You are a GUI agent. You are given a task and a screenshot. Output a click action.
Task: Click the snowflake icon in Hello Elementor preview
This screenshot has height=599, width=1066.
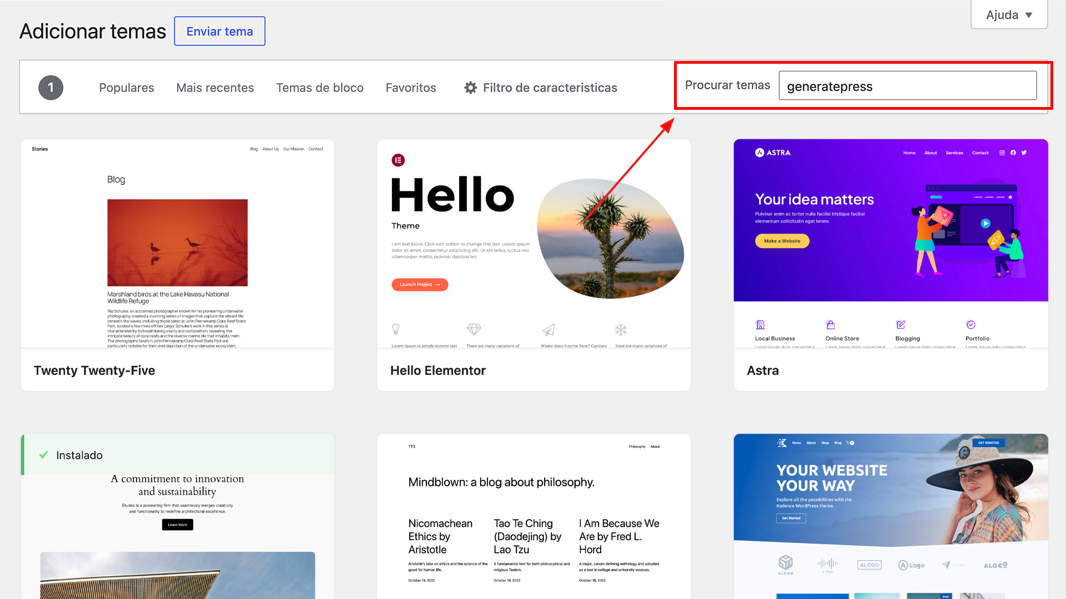(x=621, y=329)
